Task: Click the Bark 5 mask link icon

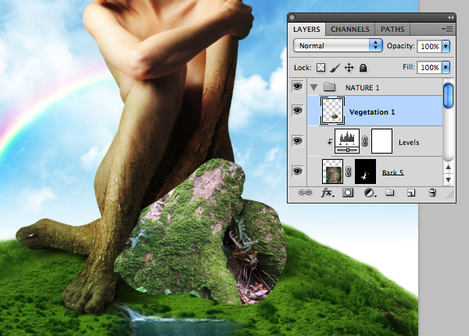Action: (x=349, y=172)
